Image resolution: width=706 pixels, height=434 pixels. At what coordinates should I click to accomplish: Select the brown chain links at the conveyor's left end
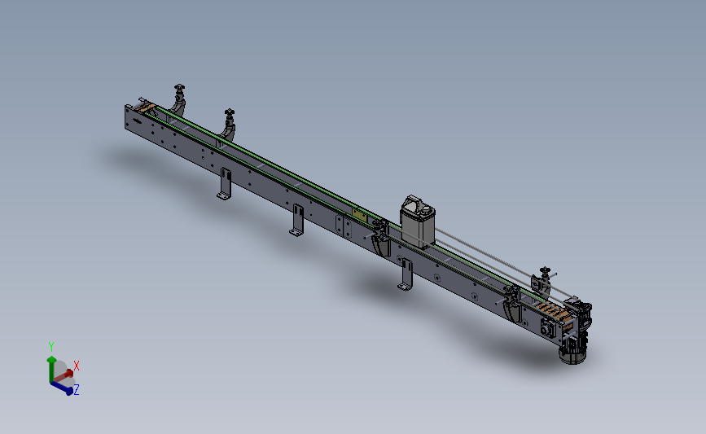click(147, 108)
